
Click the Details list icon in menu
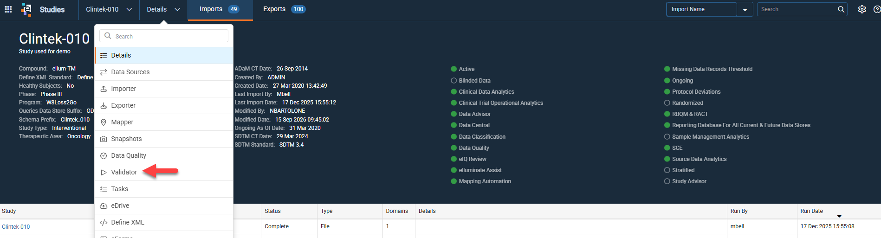(x=104, y=55)
